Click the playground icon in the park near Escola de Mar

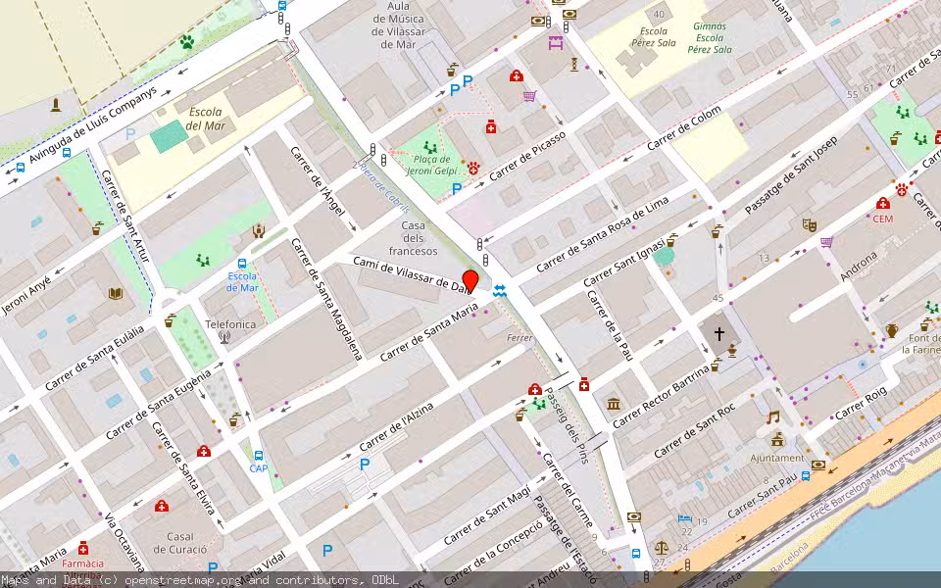click(x=202, y=260)
